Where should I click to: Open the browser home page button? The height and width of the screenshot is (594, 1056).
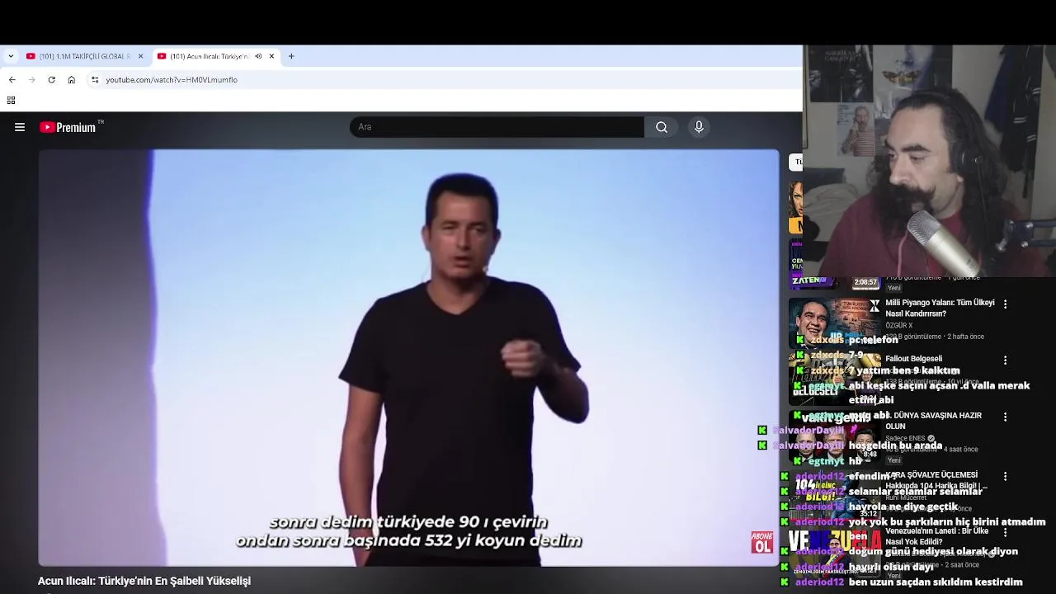72,80
